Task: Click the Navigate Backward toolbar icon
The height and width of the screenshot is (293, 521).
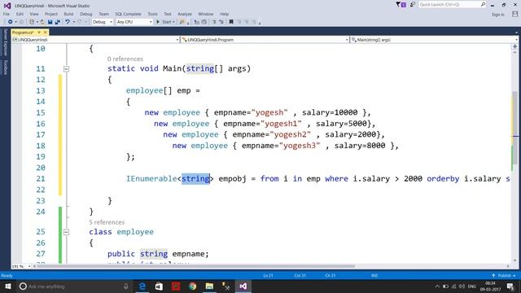Action: point(10,22)
